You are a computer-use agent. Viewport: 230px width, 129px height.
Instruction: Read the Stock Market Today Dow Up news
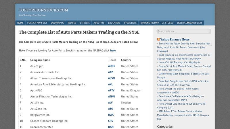tap(184, 47)
